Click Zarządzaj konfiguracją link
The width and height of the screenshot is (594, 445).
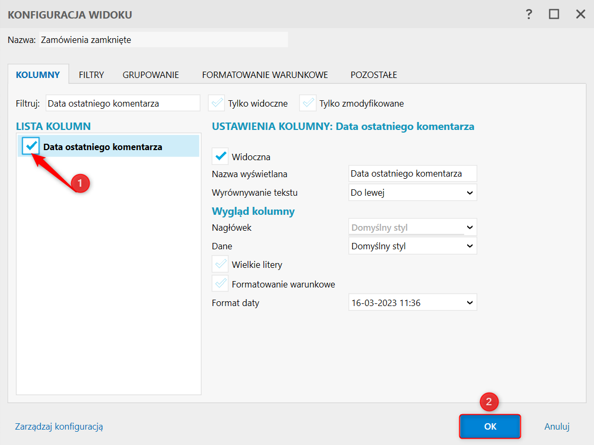[59, 426]
